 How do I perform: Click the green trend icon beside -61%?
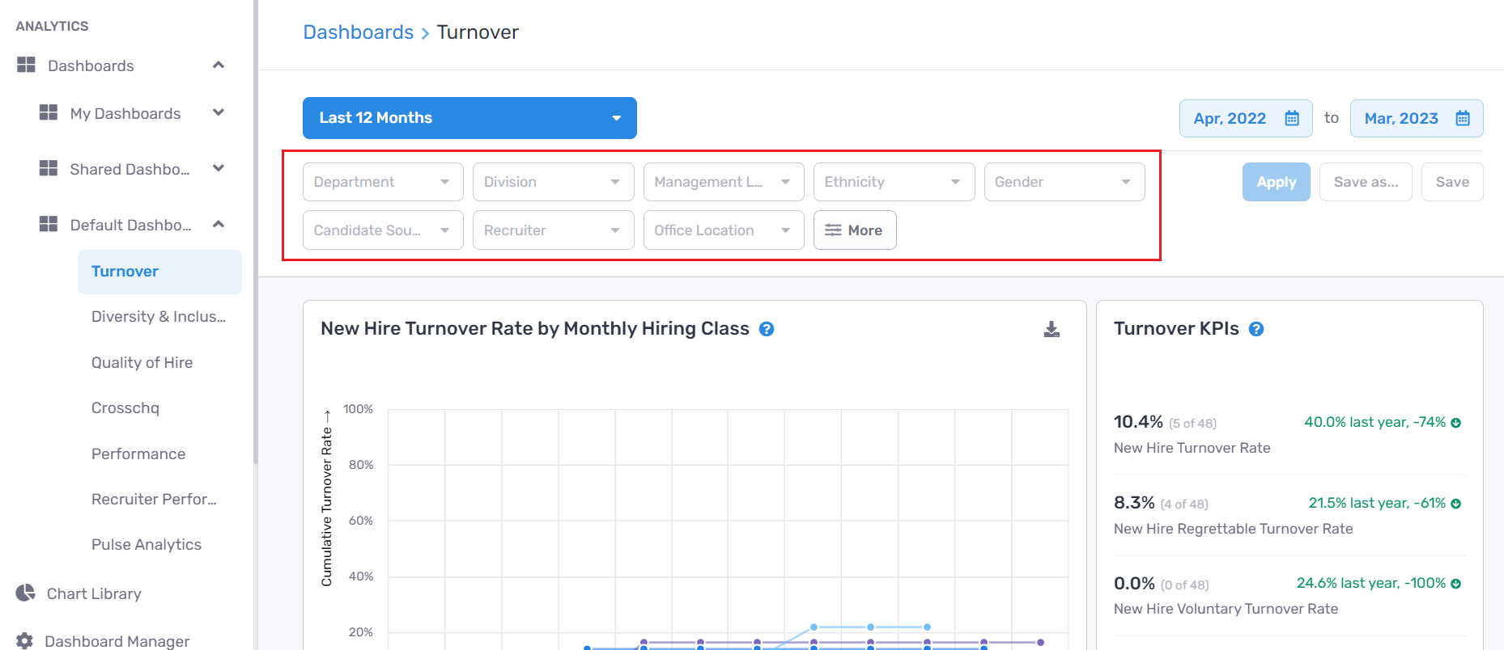click(x=1455, y=504)
